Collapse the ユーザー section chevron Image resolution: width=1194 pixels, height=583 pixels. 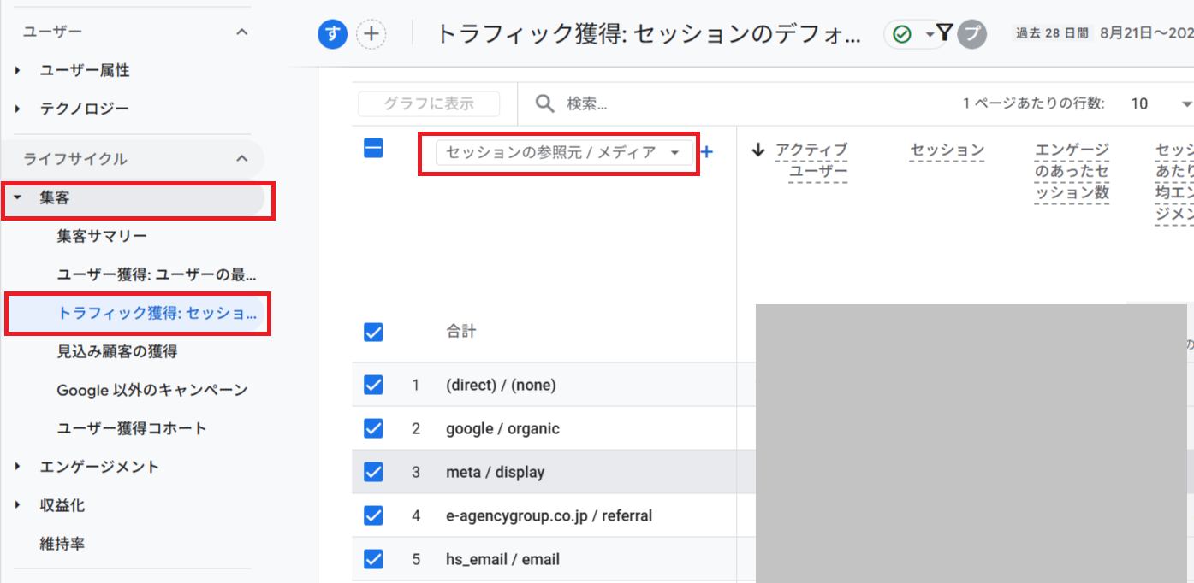[242, 32]
